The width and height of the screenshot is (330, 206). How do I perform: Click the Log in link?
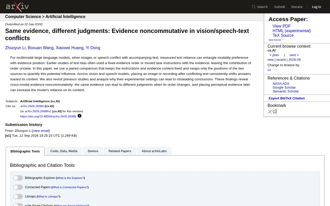point(316,7)
